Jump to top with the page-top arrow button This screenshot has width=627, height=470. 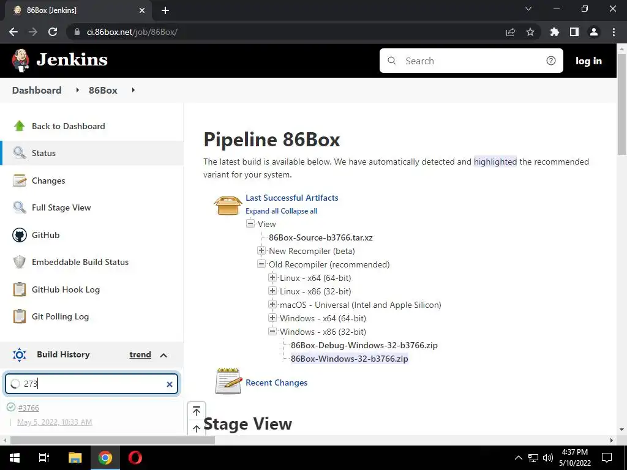click(x=197, y=411)
